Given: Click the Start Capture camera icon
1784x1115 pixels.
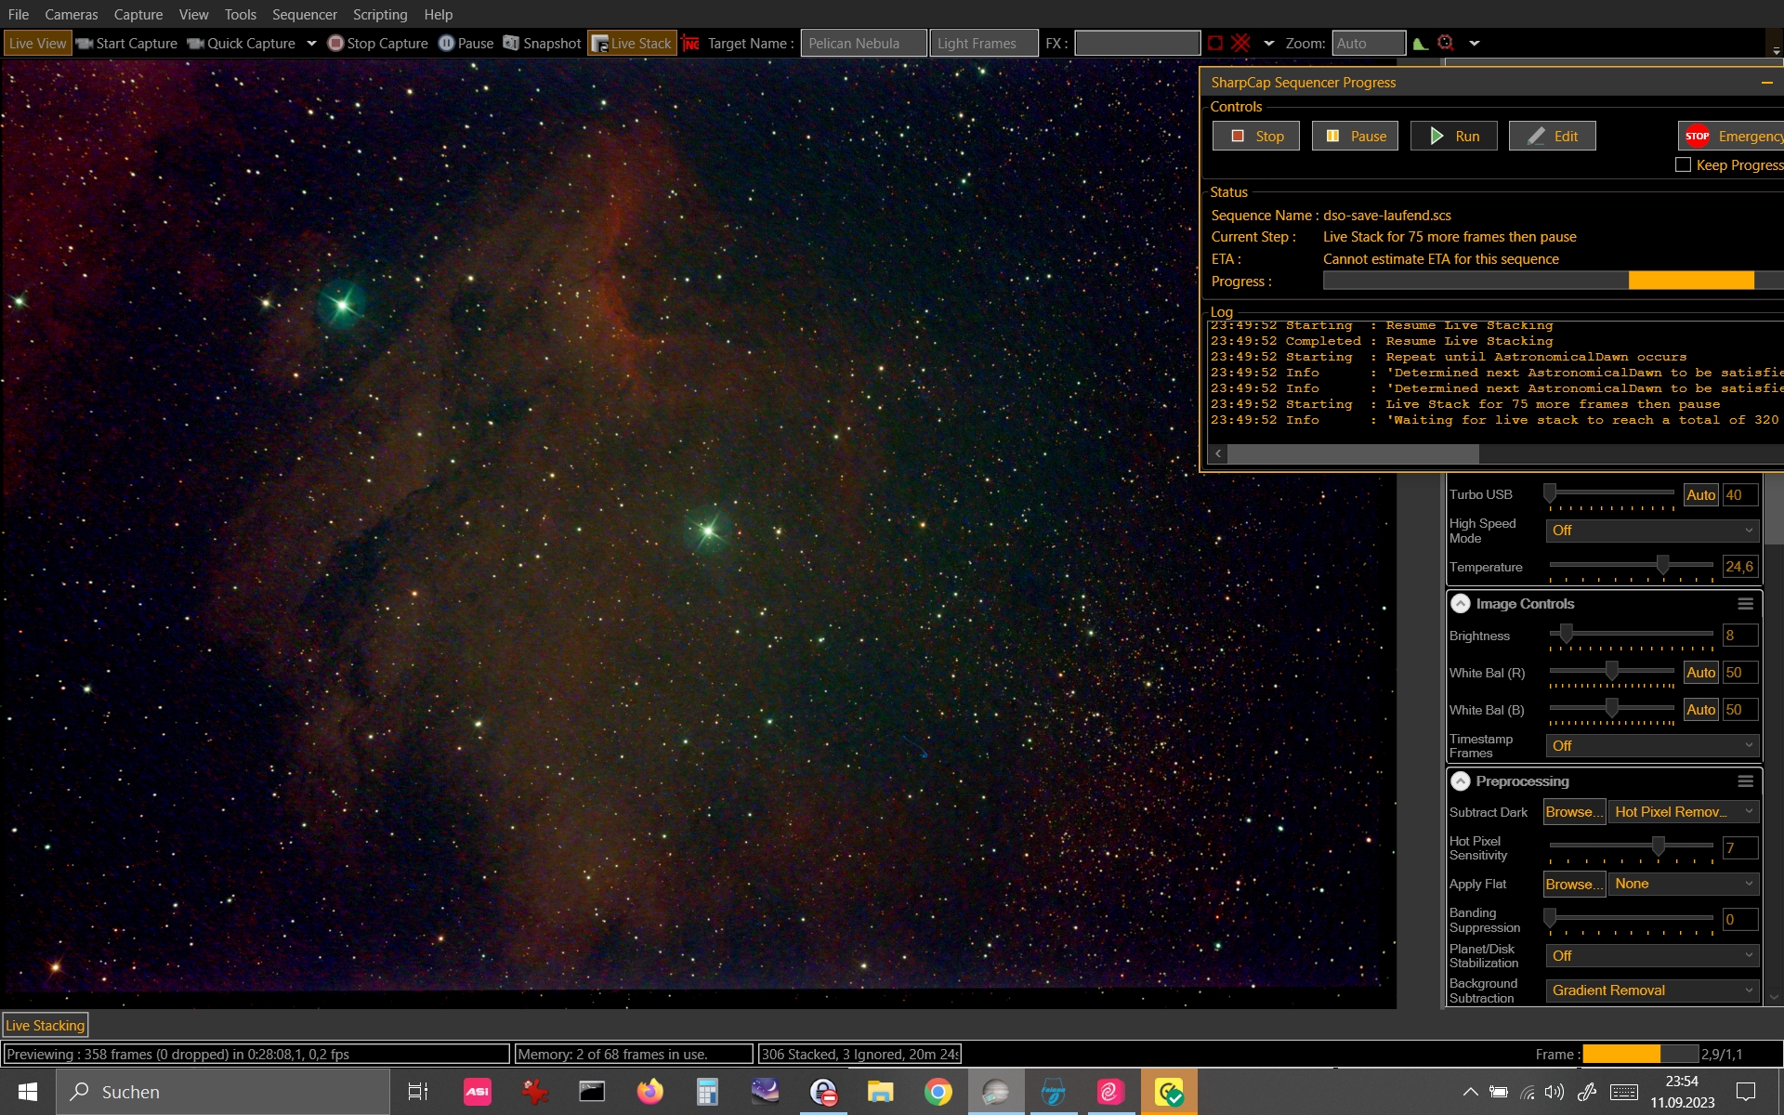Looking at the screenshot, I should click(x=85, y=44).
